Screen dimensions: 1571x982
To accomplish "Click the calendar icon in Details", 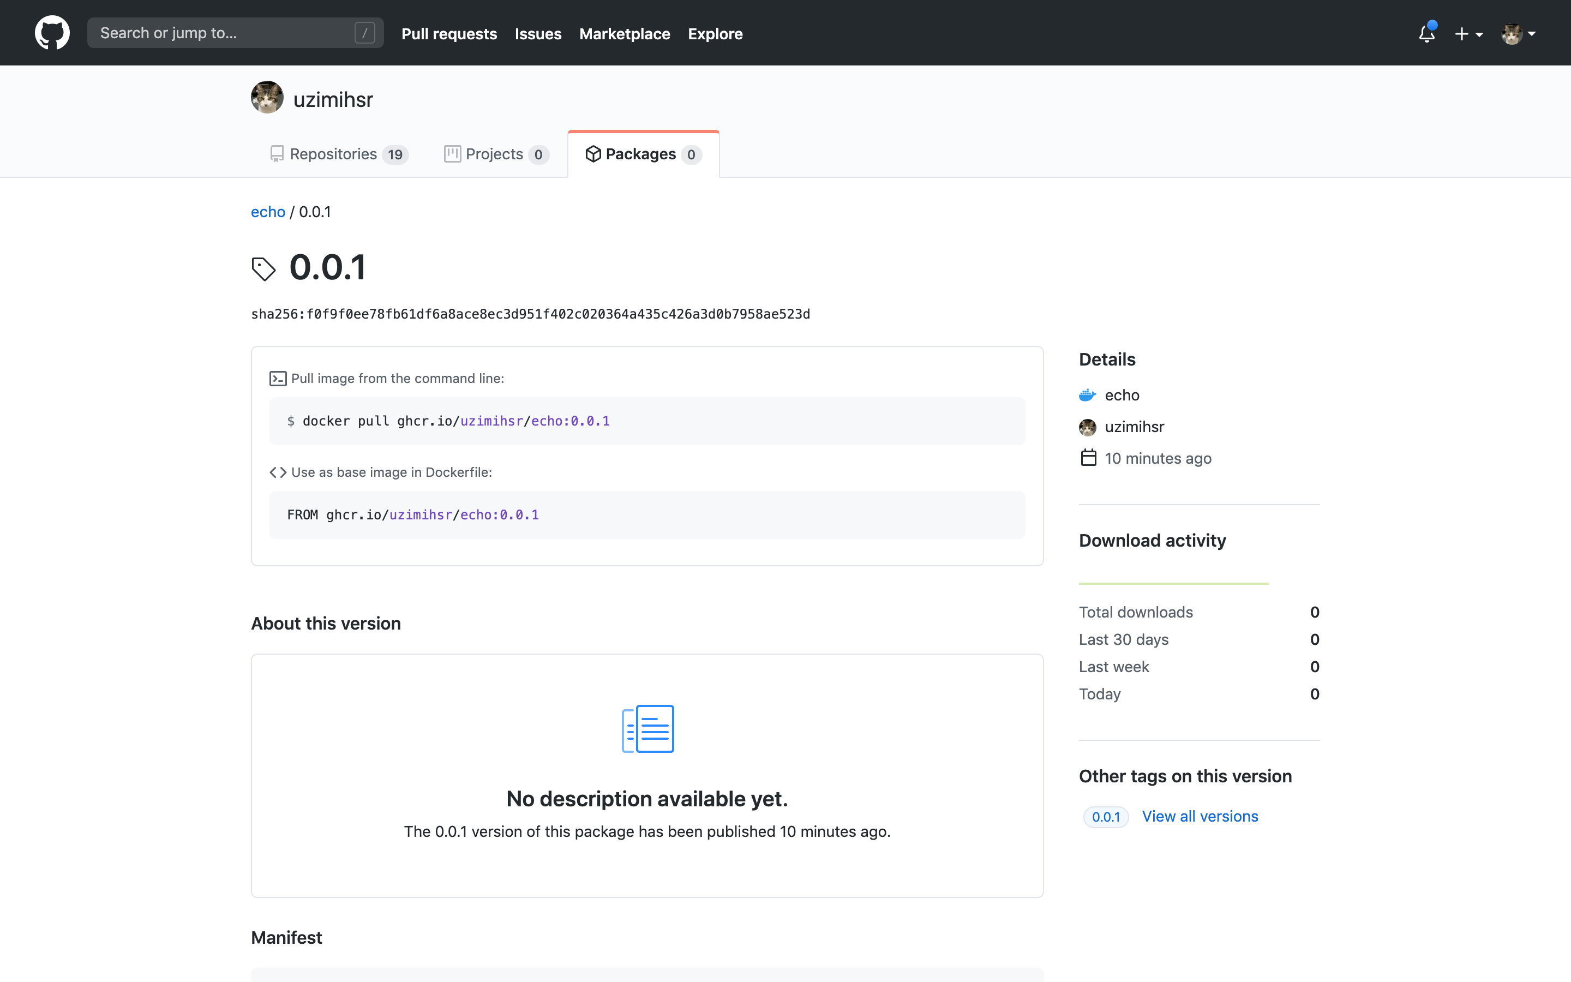I will [x=1088, y=458].
